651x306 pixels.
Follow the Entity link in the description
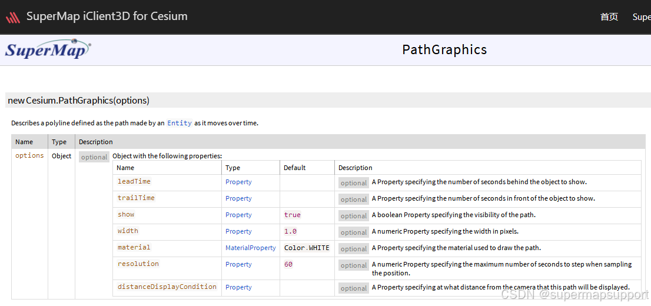[180, 123]
